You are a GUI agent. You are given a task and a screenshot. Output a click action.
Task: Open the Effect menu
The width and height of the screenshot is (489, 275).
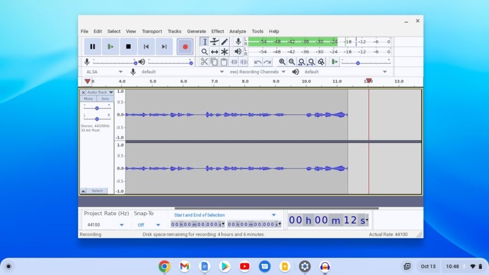point(217,31)
